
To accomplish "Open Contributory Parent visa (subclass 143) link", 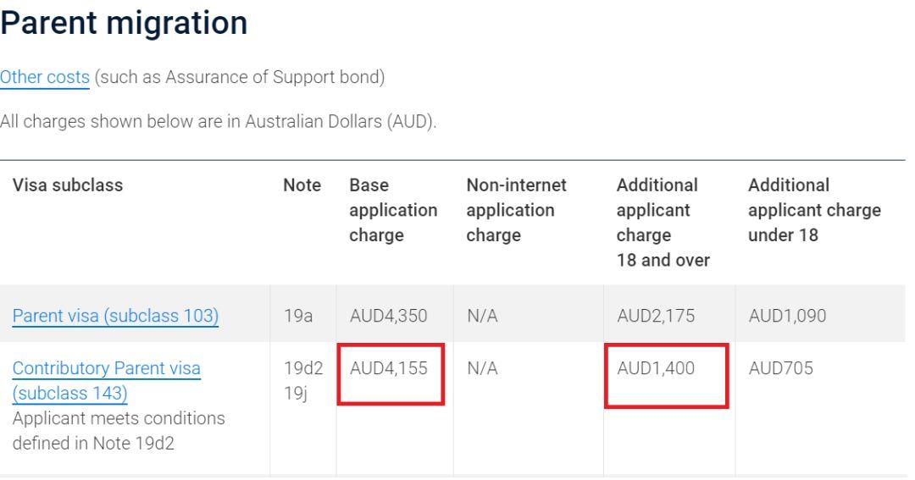I will pyautogui.click(x=106, y=380).
